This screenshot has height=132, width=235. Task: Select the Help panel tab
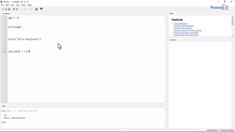pyautogui.click(x=171, y=14)
